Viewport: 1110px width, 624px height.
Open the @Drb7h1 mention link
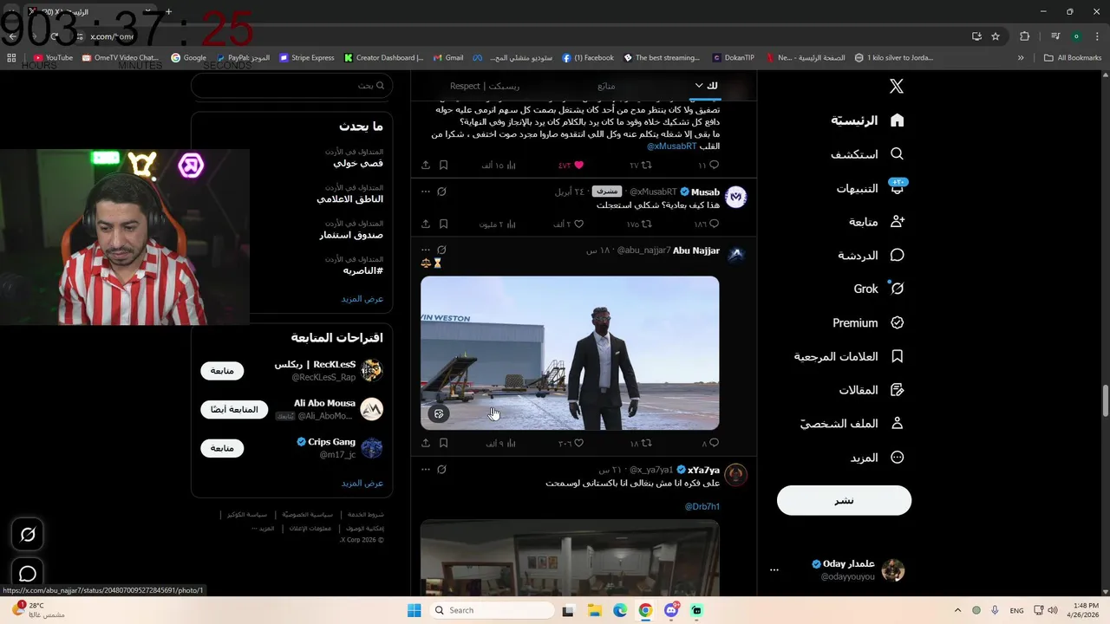pos(702,506)
